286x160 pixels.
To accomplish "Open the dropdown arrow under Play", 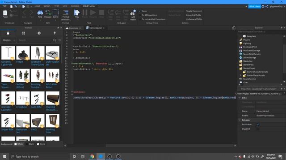I will tap(77, 20).
